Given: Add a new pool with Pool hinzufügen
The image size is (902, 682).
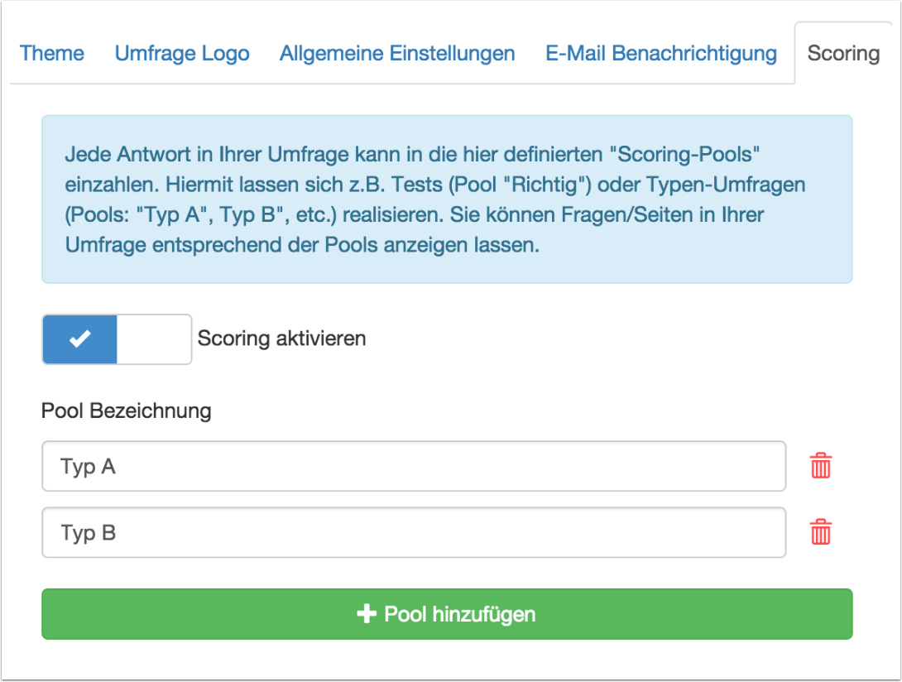Looking at the screenshot, I should click(x=447, y=614).
